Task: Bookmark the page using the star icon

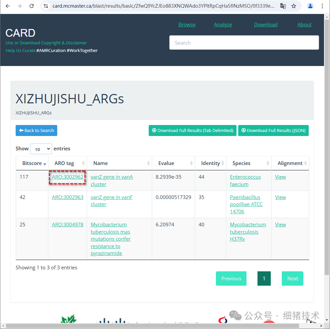Action: (x=294, y=6)
